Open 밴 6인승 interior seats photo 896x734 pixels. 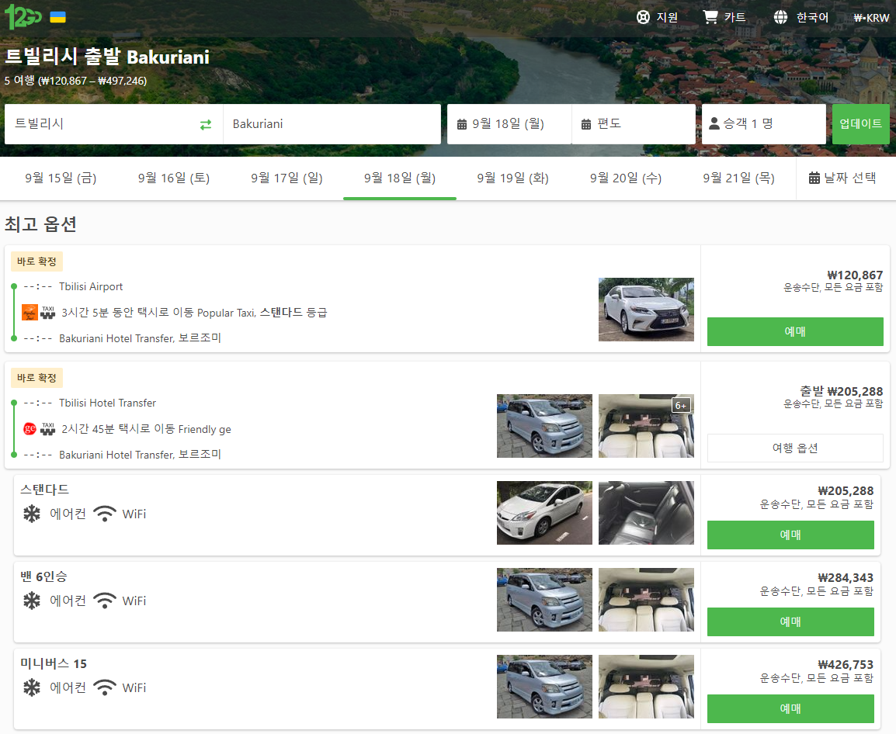click(x=646, y=600)
